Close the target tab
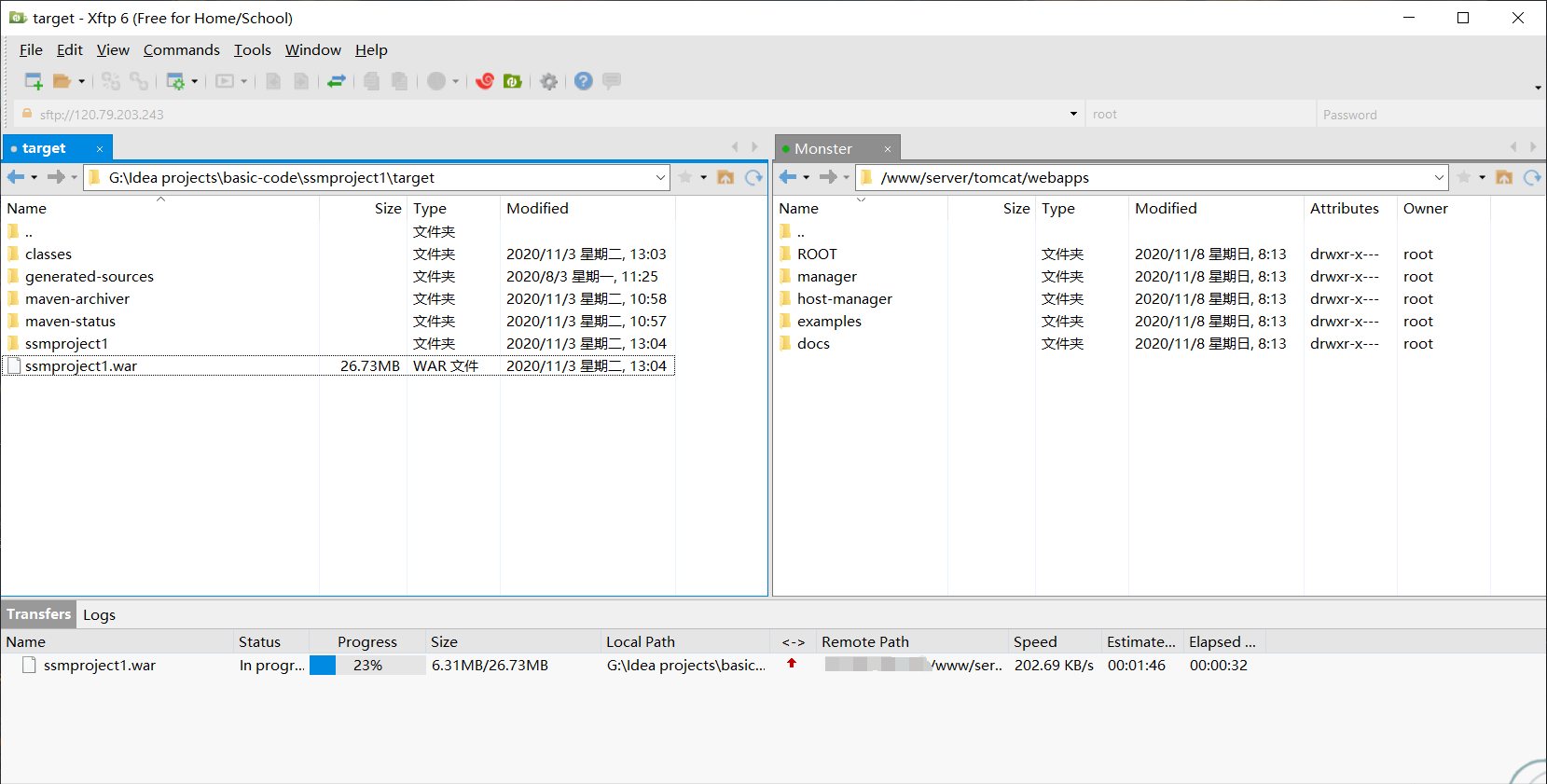The image size is (1547, 784). click(x=100, y=149)
